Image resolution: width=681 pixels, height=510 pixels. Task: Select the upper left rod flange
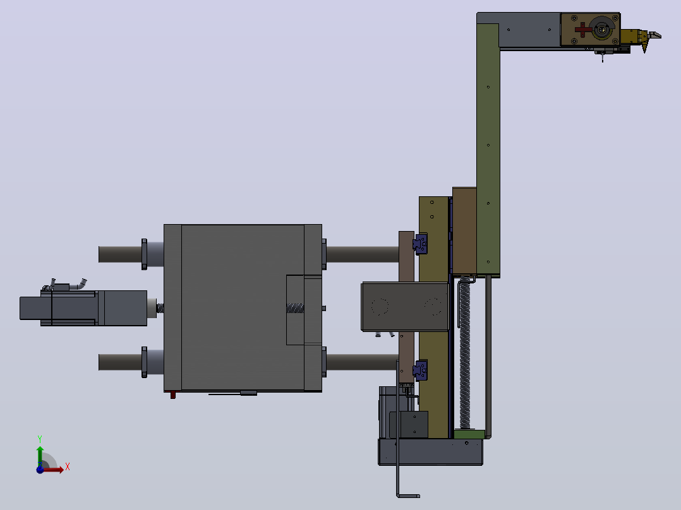tap(144, 254)
